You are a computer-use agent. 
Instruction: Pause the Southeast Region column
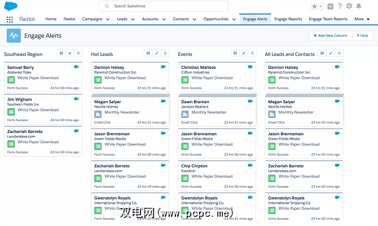pos(61,53)
